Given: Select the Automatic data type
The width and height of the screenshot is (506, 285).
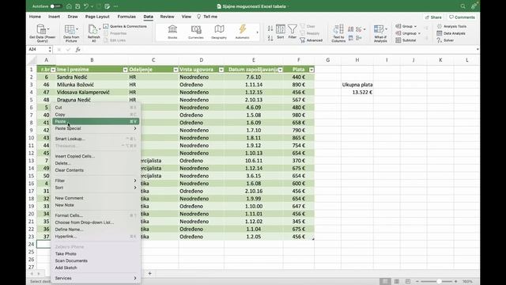Looking at the screenshot, I should click(x=242, y=32).
